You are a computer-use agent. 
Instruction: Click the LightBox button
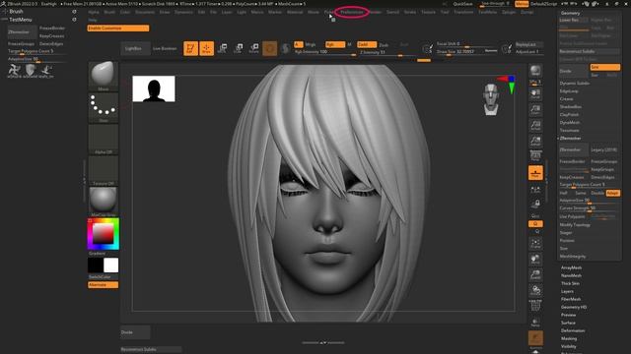[134, 48]
